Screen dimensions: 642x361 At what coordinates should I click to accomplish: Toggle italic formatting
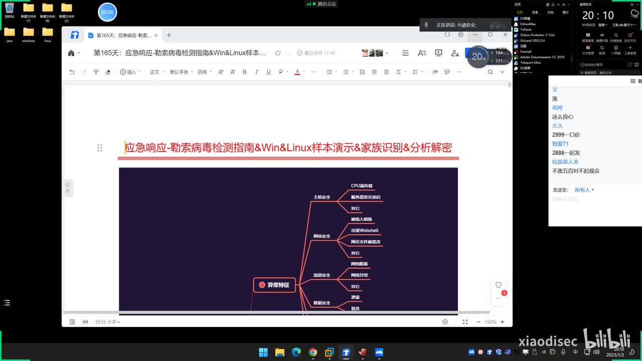[x=257, y=72]
